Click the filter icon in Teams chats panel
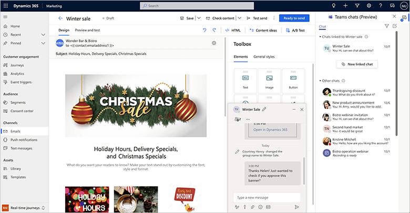The height and width of the screenshot is (213, 410). click(x=387, y=26)
